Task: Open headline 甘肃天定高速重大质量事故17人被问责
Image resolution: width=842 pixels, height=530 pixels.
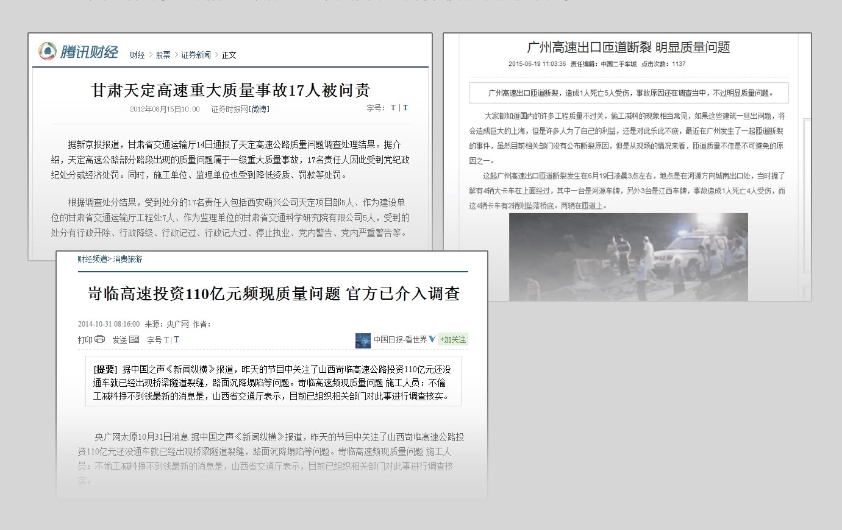Action: (x=230, y=90)
